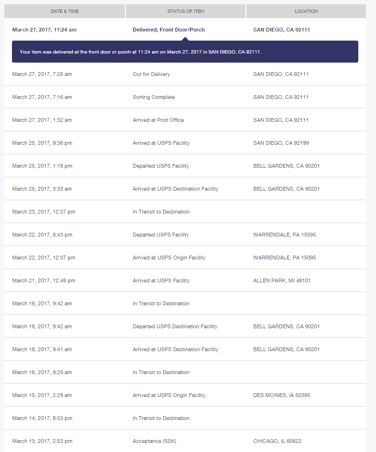Image resolution: width=376 pixels, height=452 pixels.
Task: Select the SAN DIEGO, CA 92199 location
Action: [x=281, y=143]
